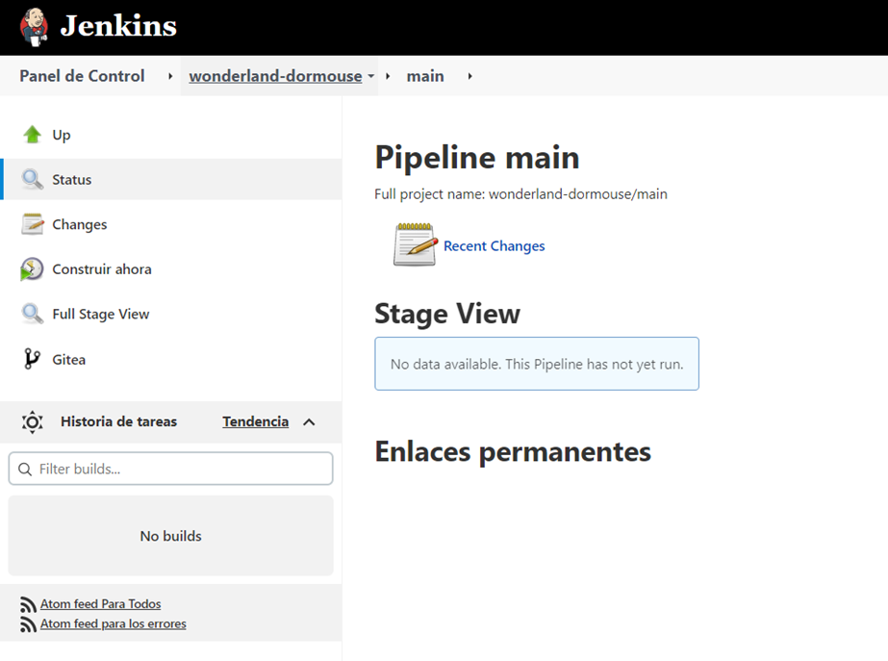Viewport: 888px width, 661px height.
Task: Open the Panel de Control breadcrumb
Action: (82, 76)
